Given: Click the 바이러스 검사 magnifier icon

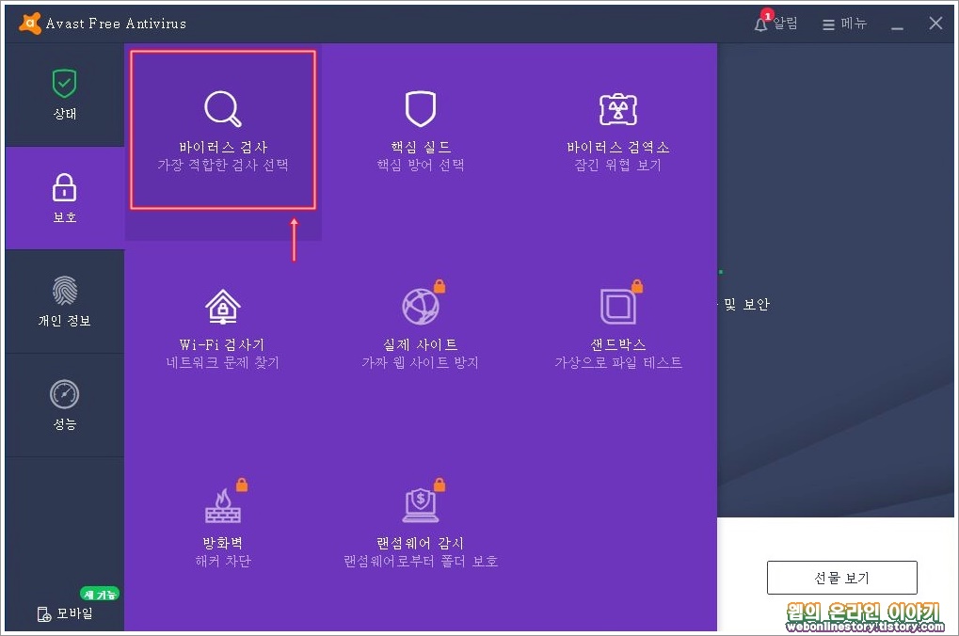Looking at the screenshot, I should (x=223, y=109).
